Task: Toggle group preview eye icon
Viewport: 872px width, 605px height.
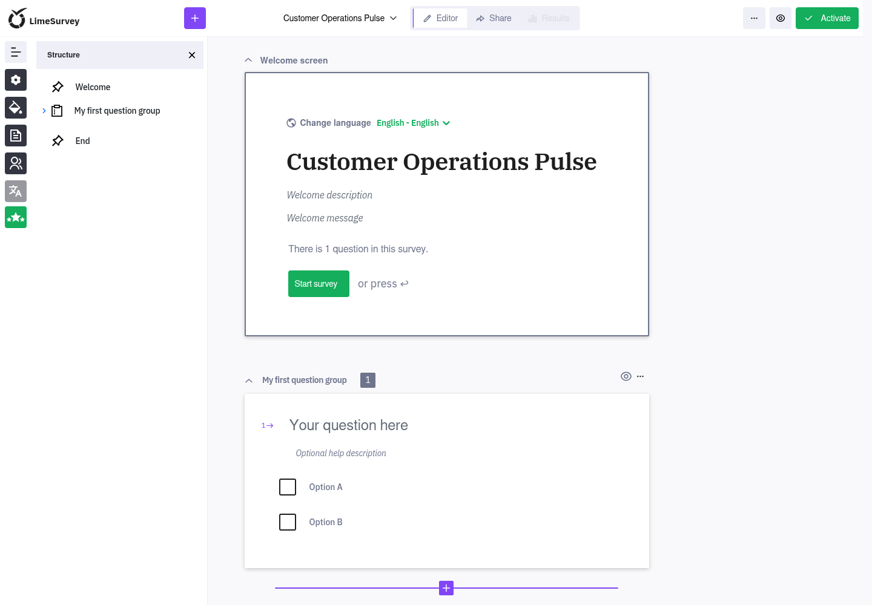Action: tap(626, 376)
